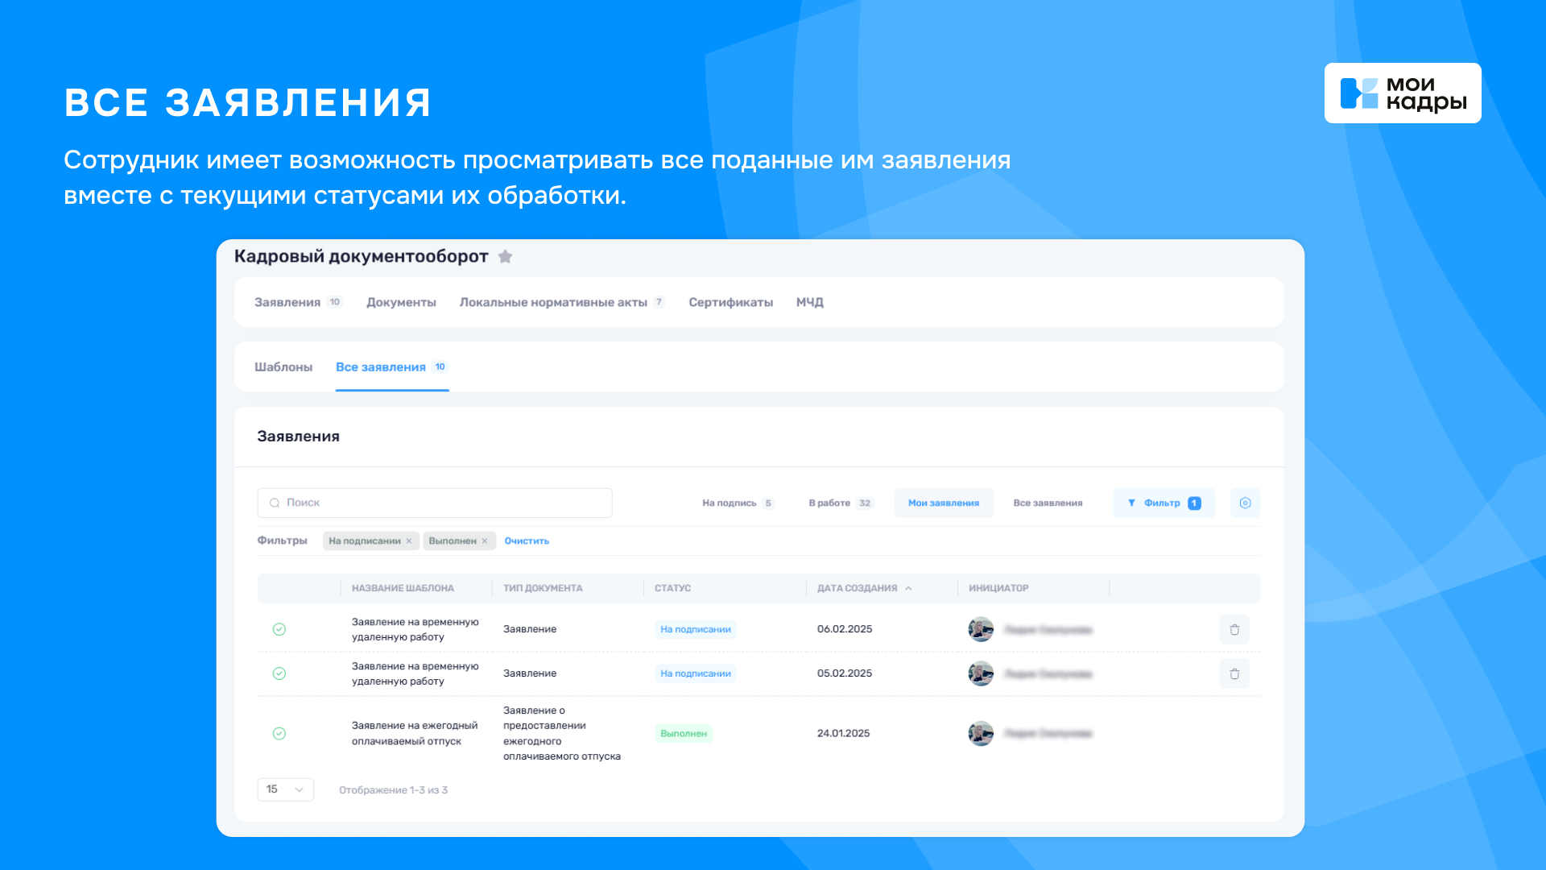Screen dimensions: 1546x870
Task: Click the green check icon on first row
Action: 279,629
